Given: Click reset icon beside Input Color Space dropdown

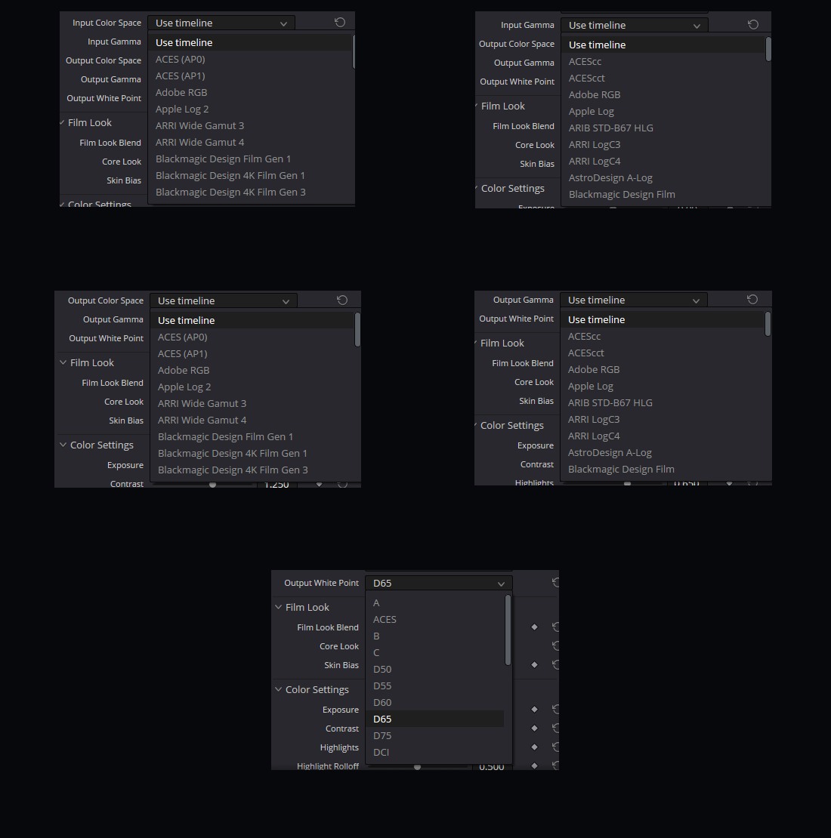Looking at the screenshot, I should [339, 23].
